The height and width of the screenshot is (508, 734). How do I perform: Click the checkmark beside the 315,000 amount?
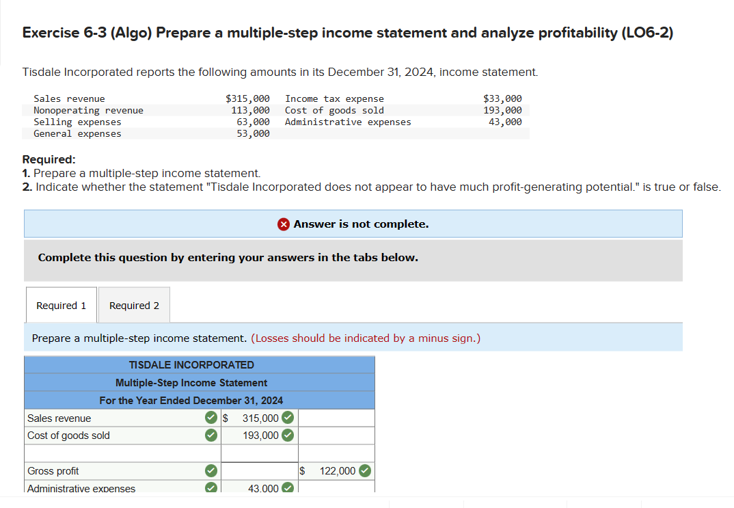[286, 418]
